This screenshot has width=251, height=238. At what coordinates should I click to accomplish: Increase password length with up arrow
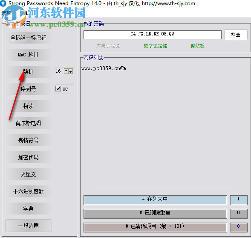click(66, 71)
